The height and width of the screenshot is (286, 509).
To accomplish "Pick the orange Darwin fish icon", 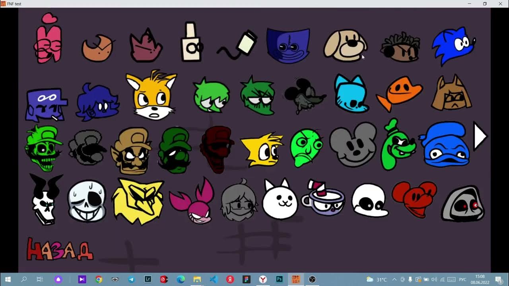I will coord(399,94).
